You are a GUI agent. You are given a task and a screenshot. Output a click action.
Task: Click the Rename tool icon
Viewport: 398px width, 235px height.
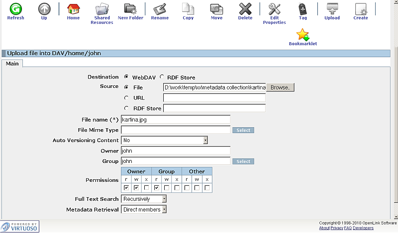pyautogui.click(x=160, y=9)
